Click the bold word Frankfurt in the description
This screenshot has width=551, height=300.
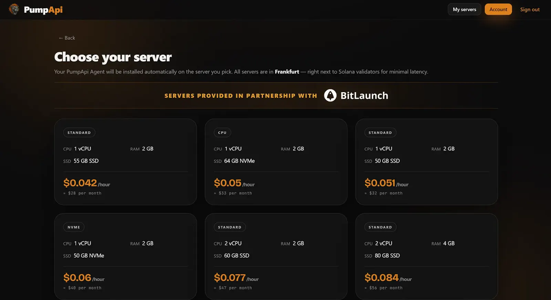click(x=287, y=72)
